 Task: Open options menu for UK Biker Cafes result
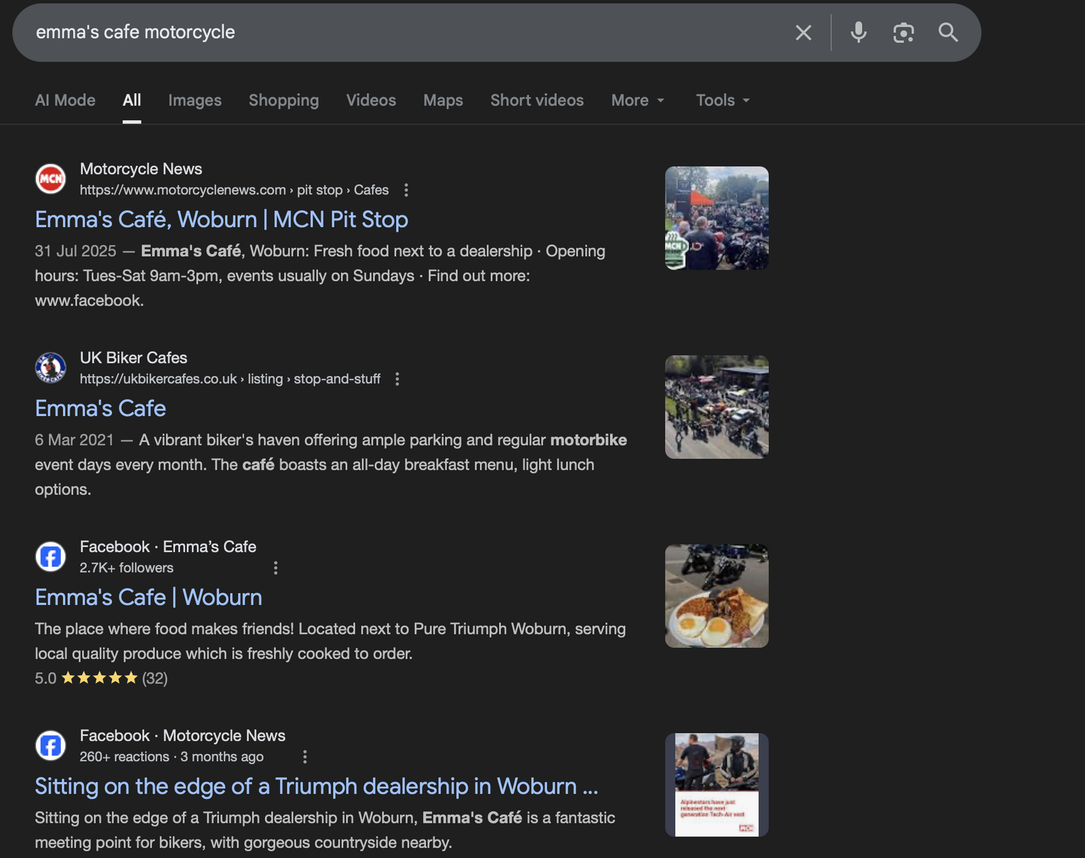(397, 380)
